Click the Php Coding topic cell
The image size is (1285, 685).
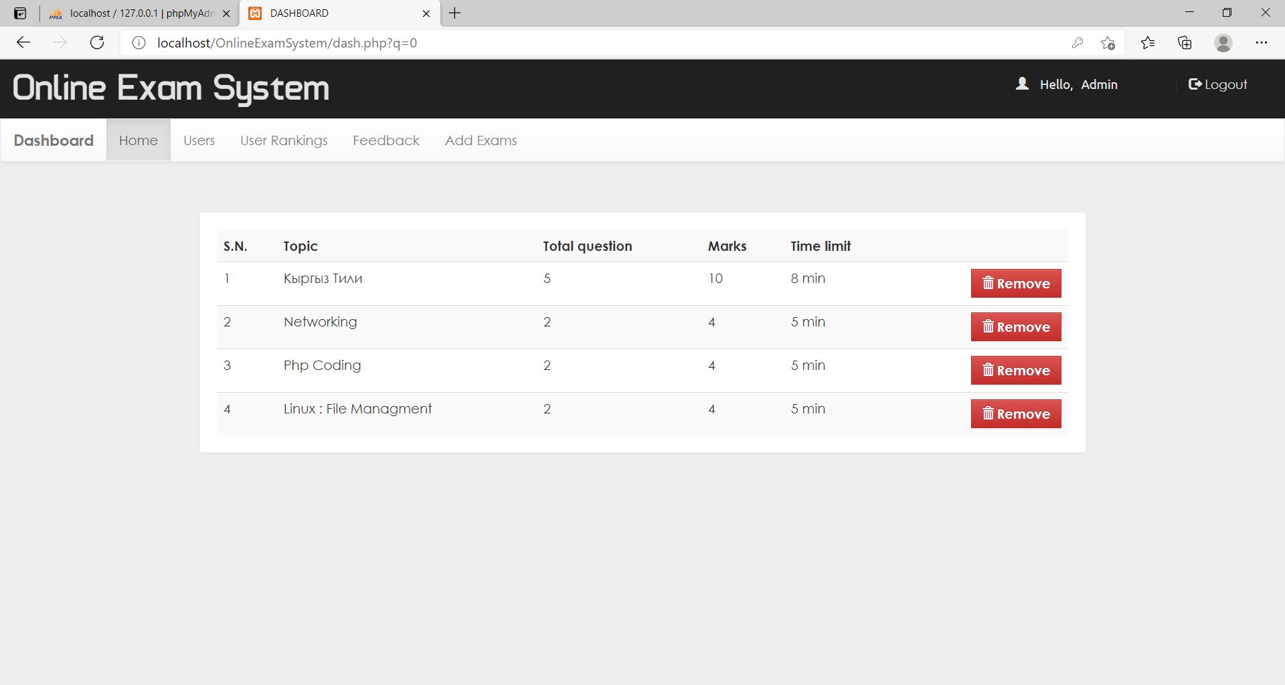[322, 366]
